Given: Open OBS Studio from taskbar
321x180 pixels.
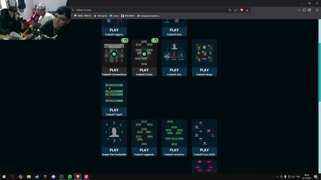Looking at the screenshot, I should click(x=62, y=177).
